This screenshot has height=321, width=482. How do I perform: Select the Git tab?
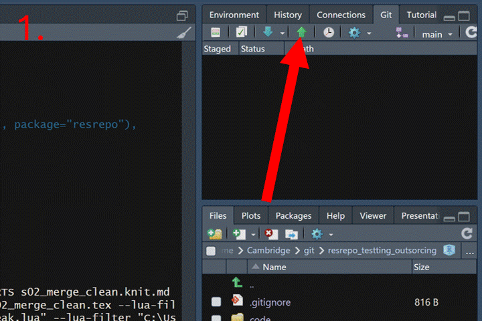click(x=386, y=15)
